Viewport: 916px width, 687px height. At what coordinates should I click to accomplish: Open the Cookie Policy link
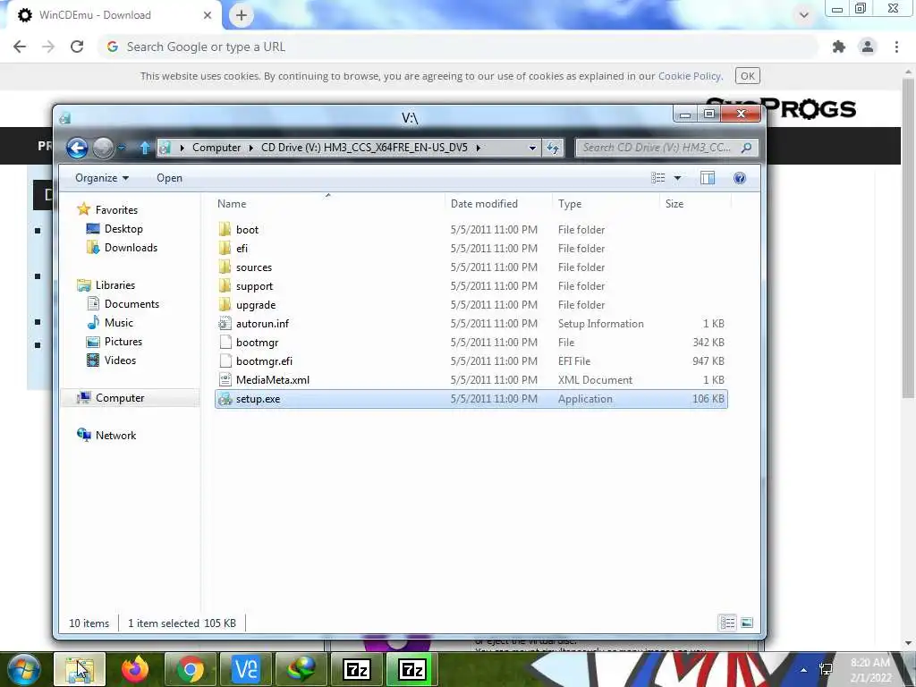coord(690,76)
